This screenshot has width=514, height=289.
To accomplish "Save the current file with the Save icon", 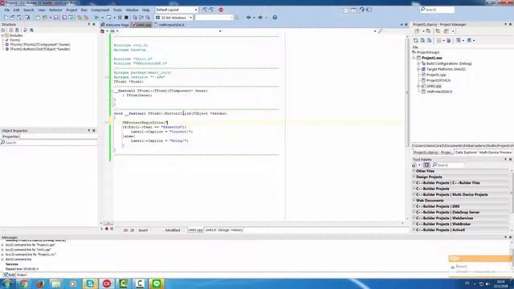I will click(x=56, y=18).
